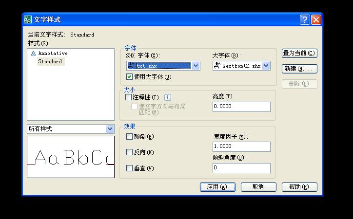Expand the 大字体 big font dropdown

266,66
